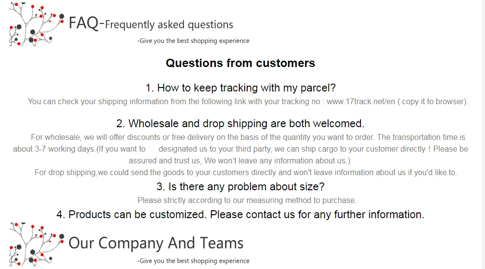This screenshot has height=269, width=485.
Task: Click question 1 about tracking my parcel
Action: 241,88
